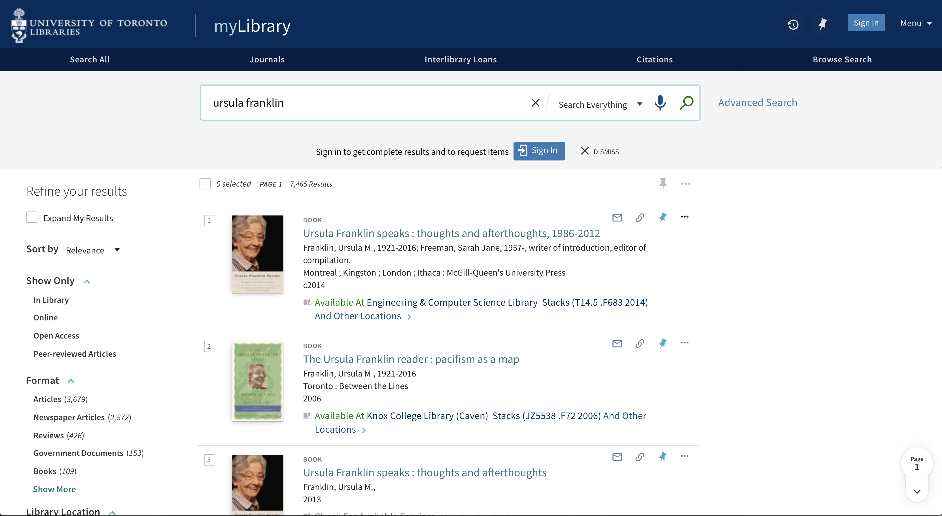This screenshot has width=942, height=516.
Task: Open The Ursula Franklin reader title
Action: [x=411, y=359]
